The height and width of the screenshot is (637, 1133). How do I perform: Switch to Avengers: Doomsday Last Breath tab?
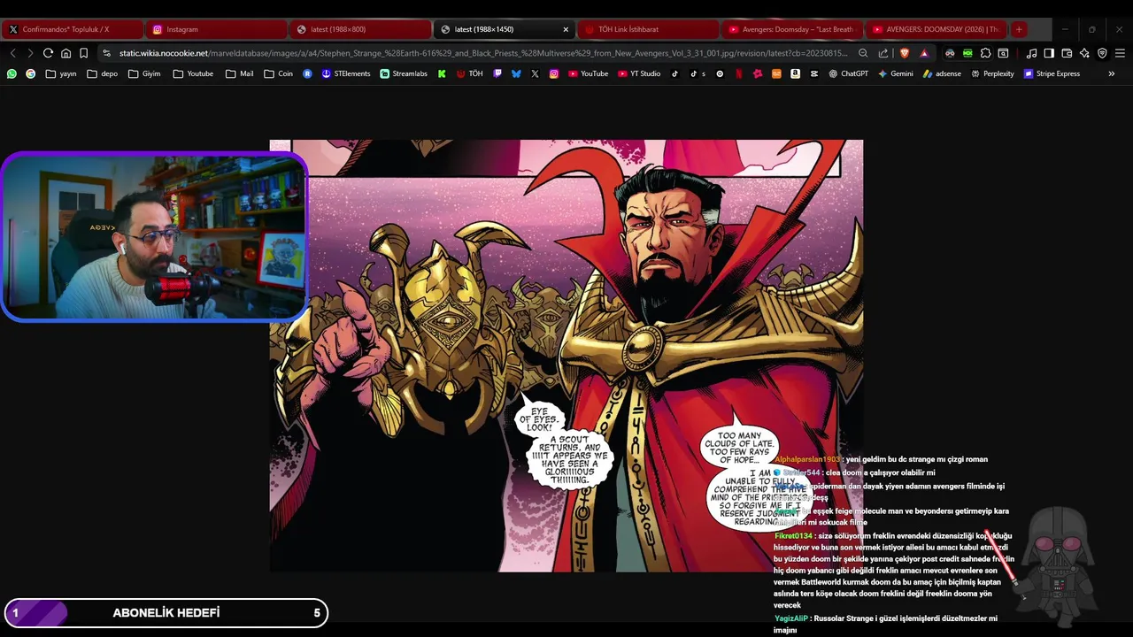[792, 29]
